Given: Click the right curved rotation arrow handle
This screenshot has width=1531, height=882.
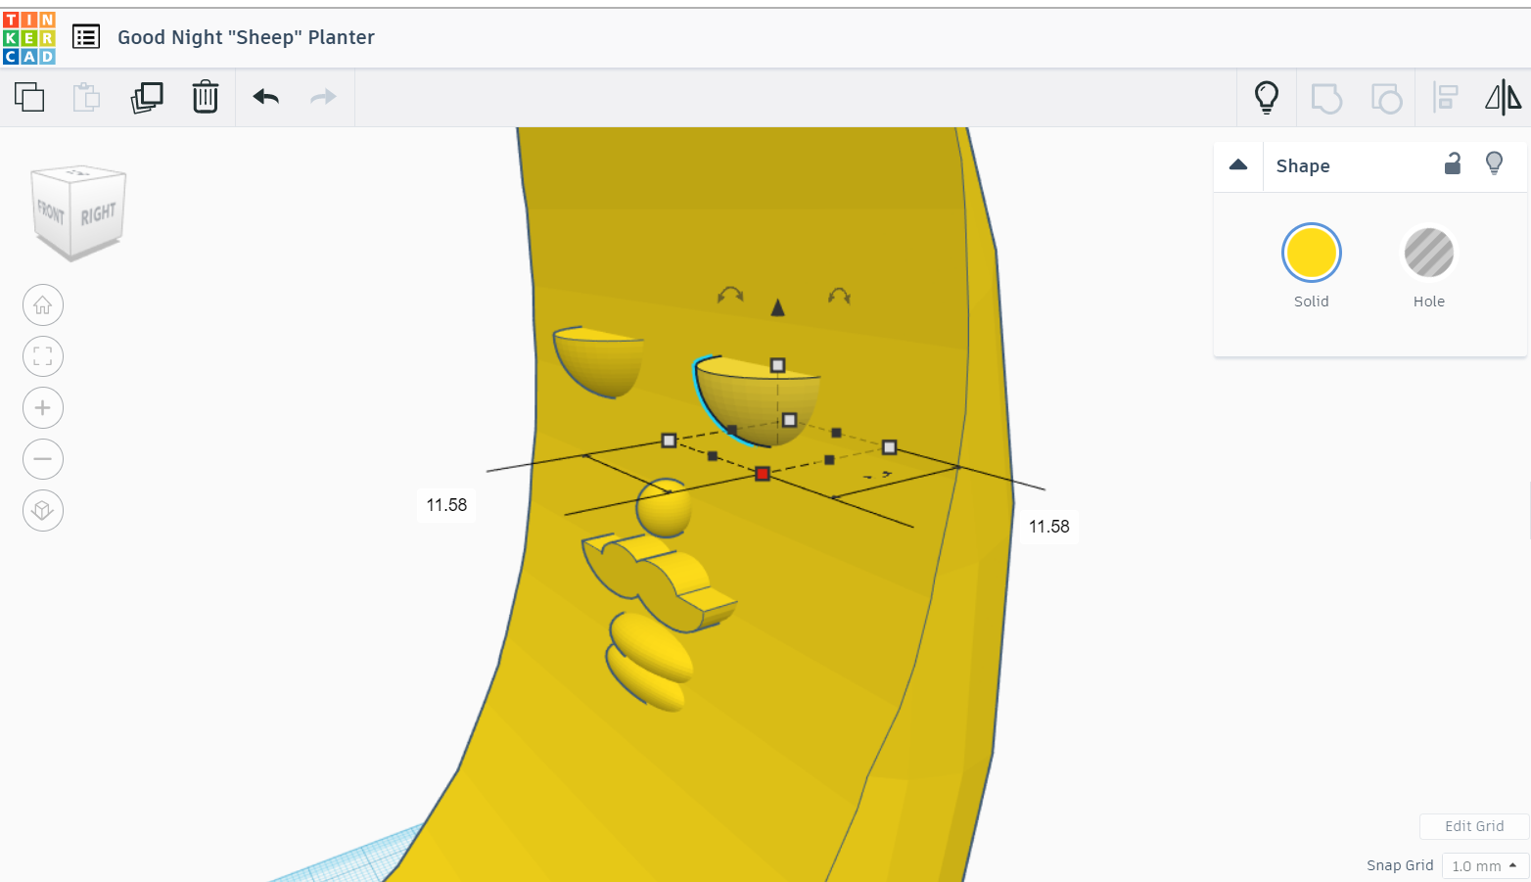Looking at the screenshot, I should tap(839, 295).
